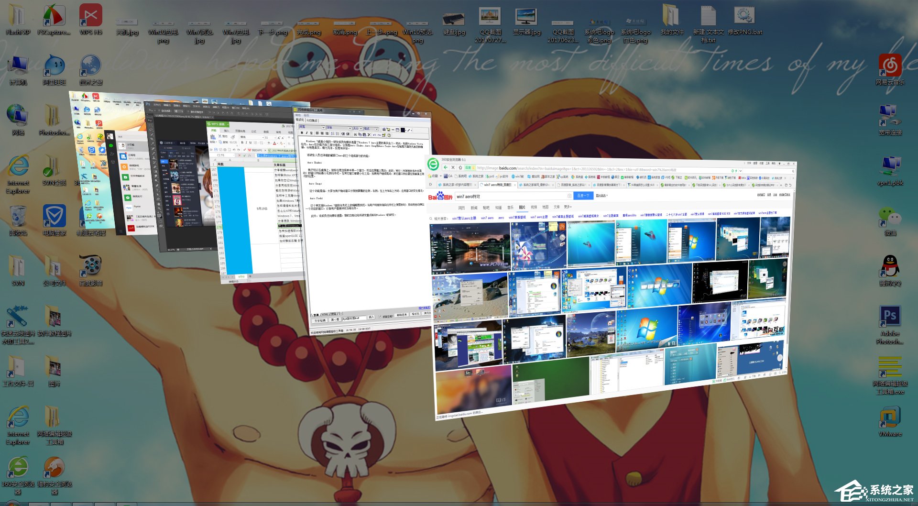The height and width of the screenshot is (506, 918).
Task: Click the scissors Cut icon in the editor
Action: (x=355, y=135)
